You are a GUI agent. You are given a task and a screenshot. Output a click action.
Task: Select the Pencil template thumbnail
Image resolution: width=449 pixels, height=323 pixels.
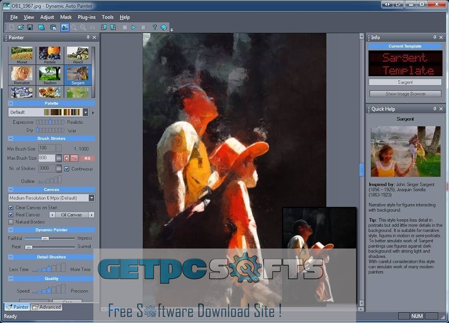[x=78, y=55]
